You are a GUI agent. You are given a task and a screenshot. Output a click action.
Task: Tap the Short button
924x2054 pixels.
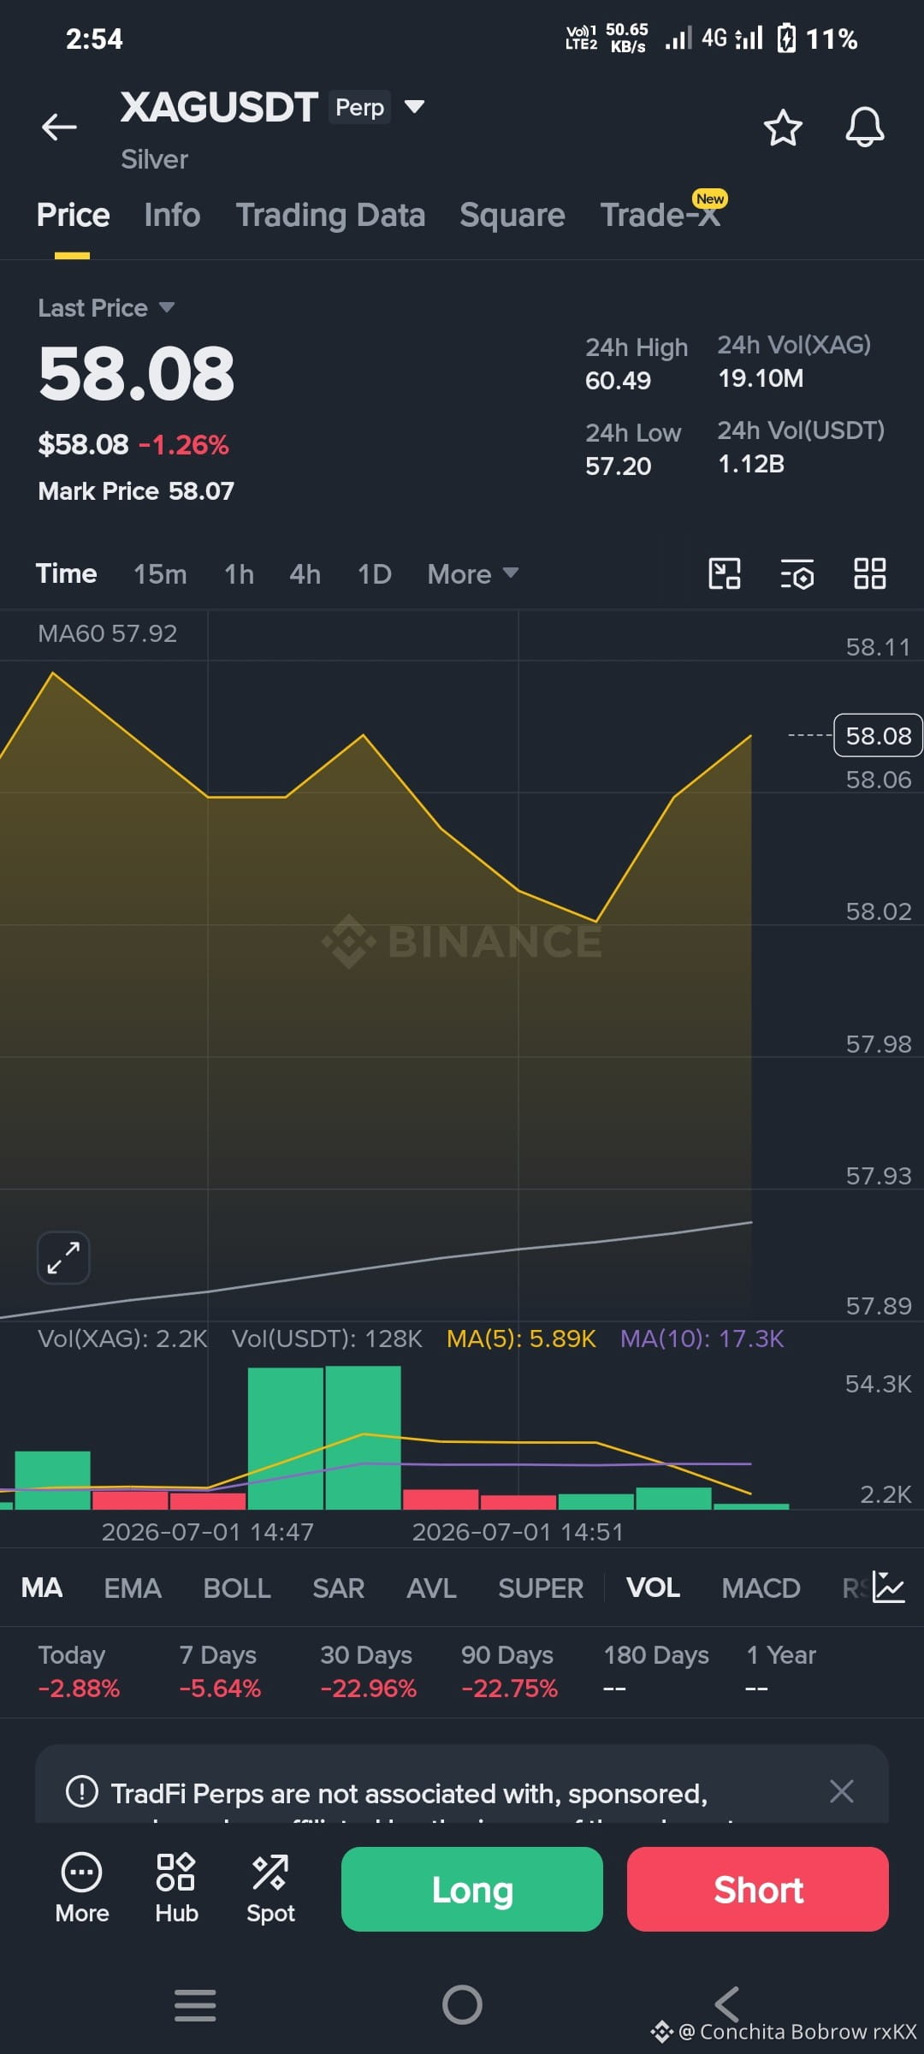[758, 1889]
